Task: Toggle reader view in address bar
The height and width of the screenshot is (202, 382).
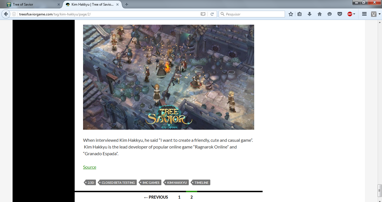Action: [x=203, y=14]
